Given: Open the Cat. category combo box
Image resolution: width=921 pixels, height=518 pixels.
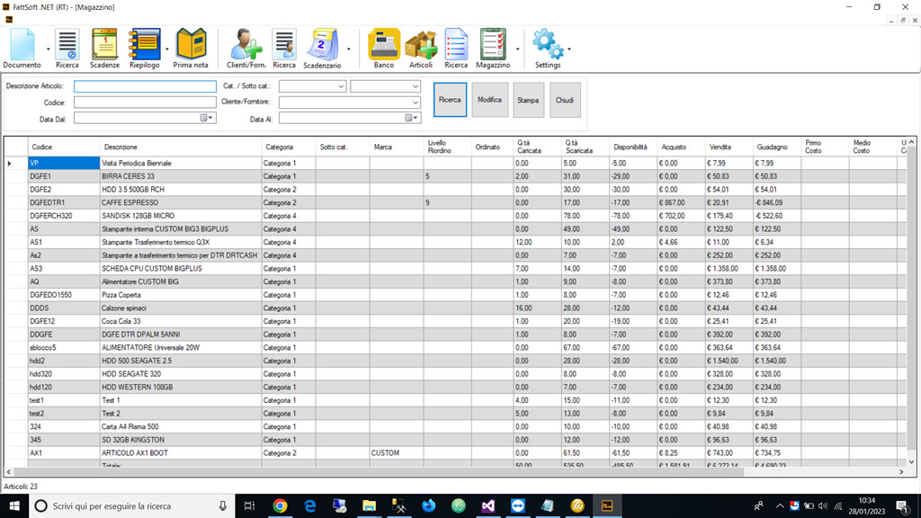Looking at the screenshot, I should (312, 86).
